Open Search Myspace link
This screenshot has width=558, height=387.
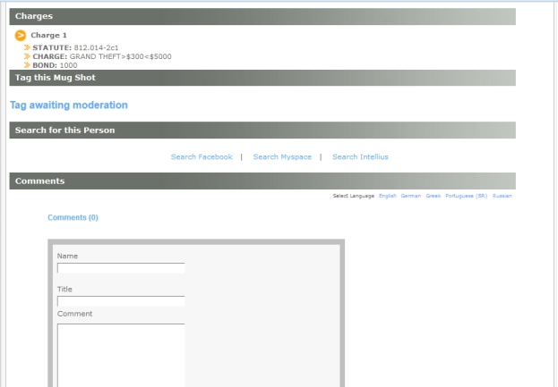pyautogui.click(x=282, y=157)
